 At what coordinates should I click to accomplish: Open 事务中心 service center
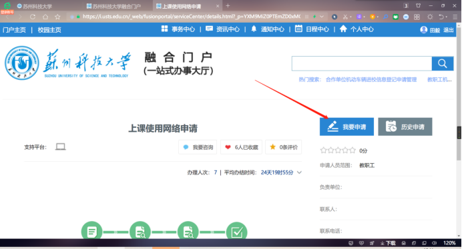(x=178, y=29)
